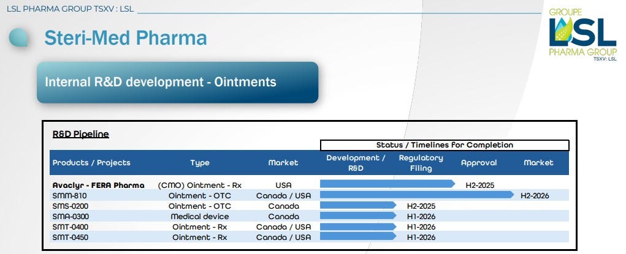Click 'Canada' market in SMS-0200 row
626x254 pixels.
[283, 206]
